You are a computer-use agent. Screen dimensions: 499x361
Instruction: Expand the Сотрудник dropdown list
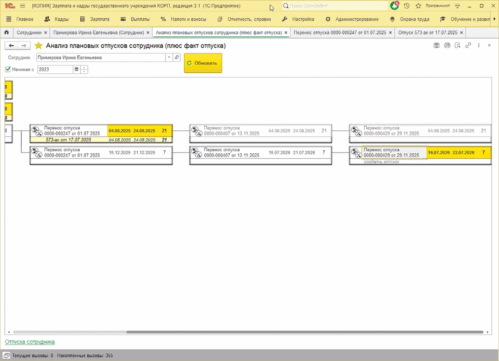point(169,58)
